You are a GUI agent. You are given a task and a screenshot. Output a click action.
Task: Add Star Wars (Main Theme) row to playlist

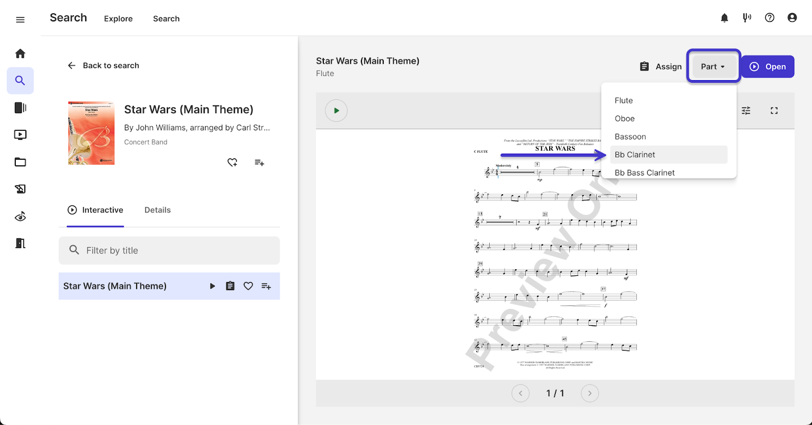266,286
